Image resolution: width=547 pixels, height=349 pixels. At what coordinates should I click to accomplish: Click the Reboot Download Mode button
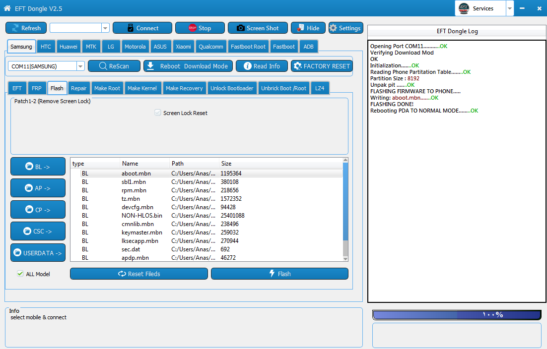188,66
